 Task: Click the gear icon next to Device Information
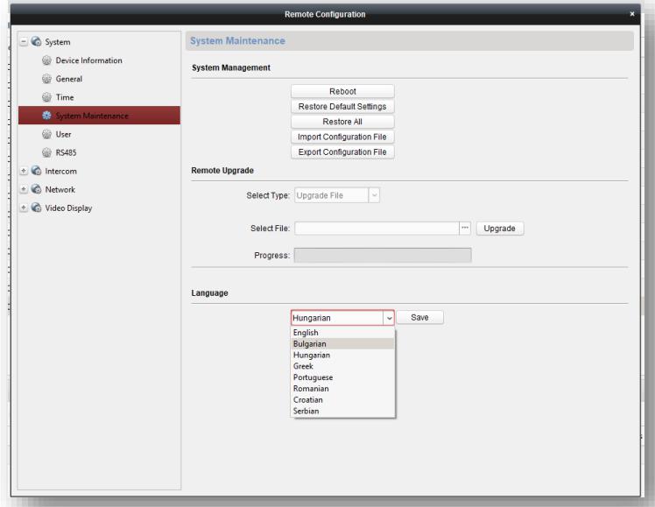pos(47,60)
